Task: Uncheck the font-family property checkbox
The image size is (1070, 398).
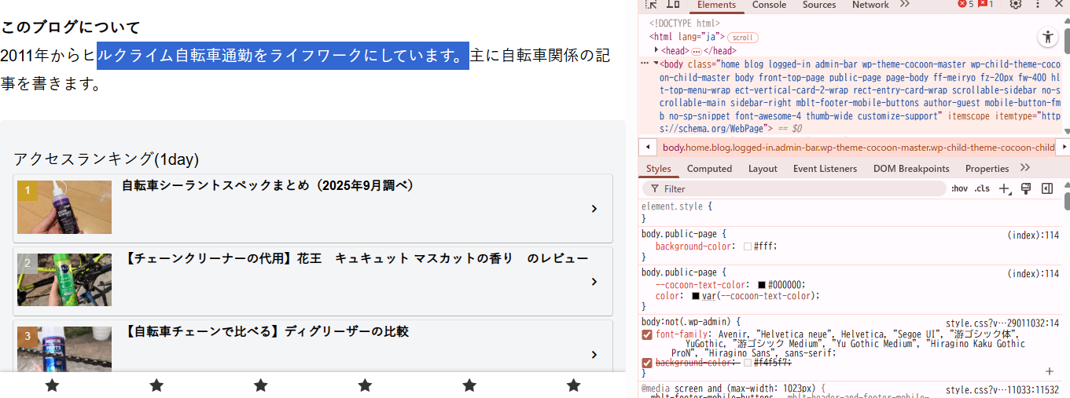Action: 647,334
